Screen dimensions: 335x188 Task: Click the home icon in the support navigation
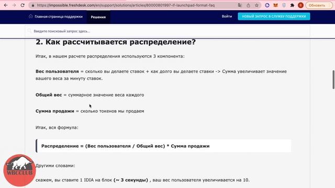tap(30, 16)
